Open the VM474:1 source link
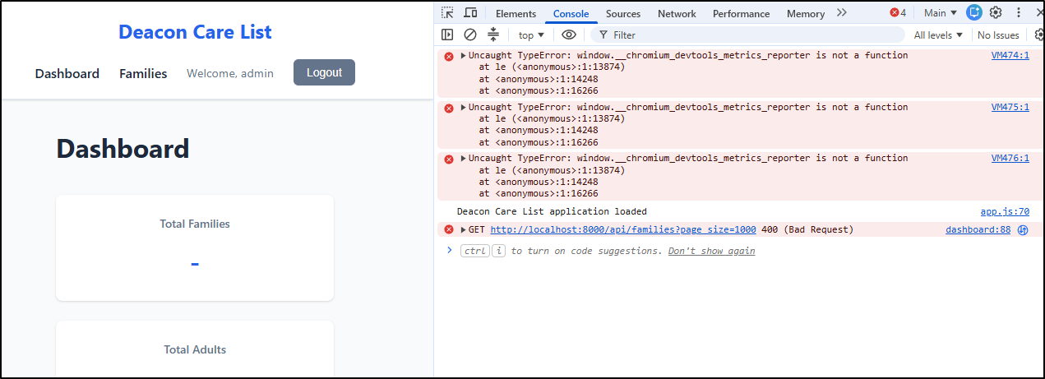 pyautogui.click(x=1010, y=55)
